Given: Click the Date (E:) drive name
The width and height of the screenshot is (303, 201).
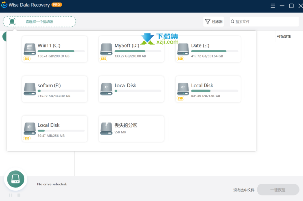Looking at the screenshot, I should click(200, 45).
